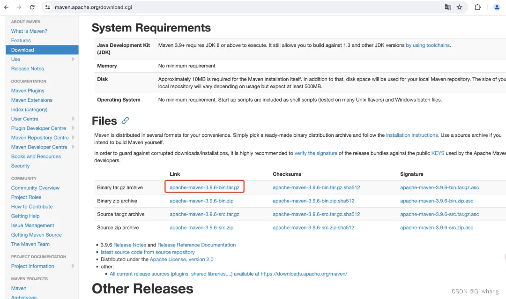Click the translate page icon
This screenshot has height=299, width=506.
click(x=447, y=7)
